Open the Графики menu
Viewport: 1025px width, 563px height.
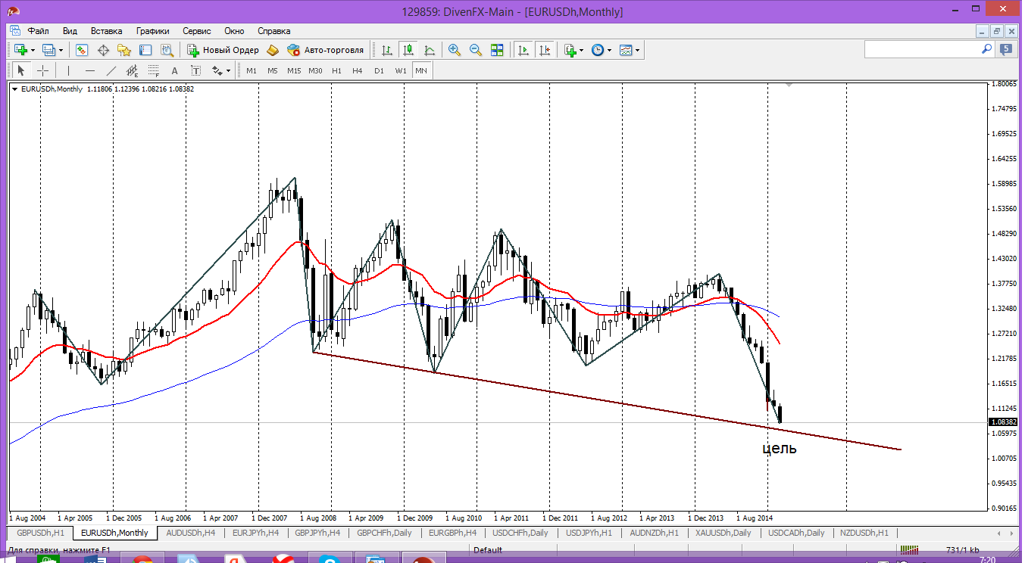coord(152,31)
